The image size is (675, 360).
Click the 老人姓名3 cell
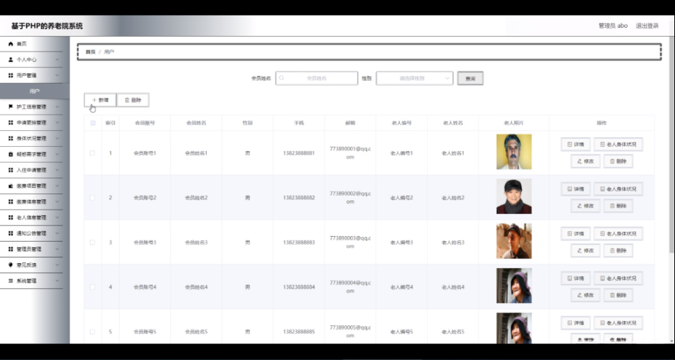(x=453, y=242)
